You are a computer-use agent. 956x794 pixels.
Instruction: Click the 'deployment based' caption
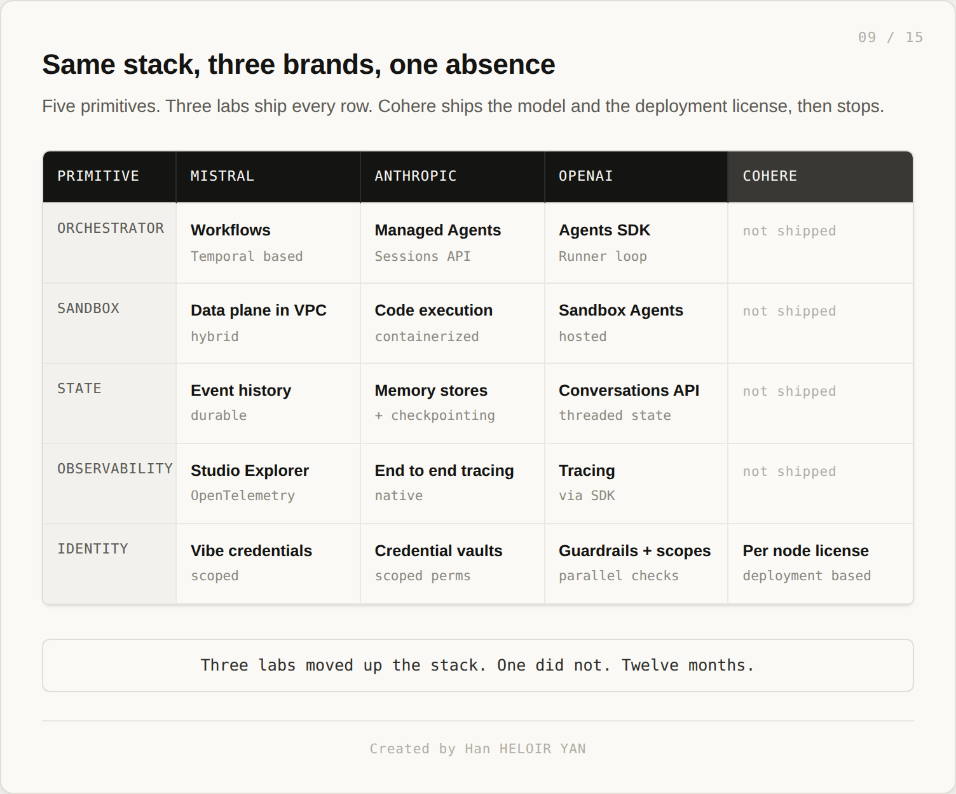[807, 576]
